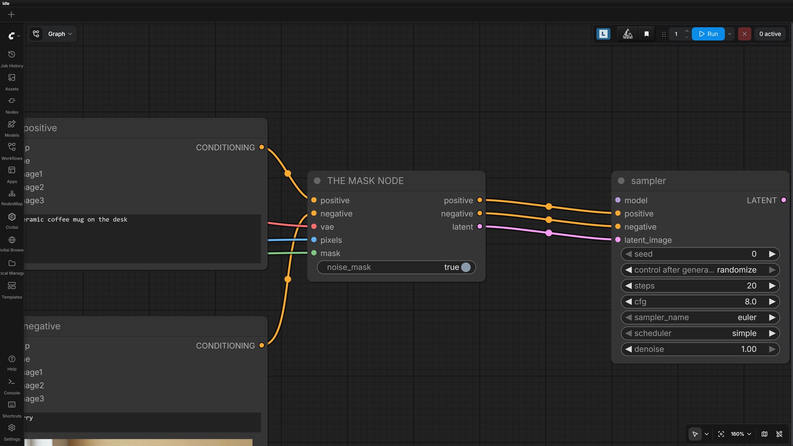Toggle link visibility icon
Viewport: 793px width, 446px height.
pos(779,434)
